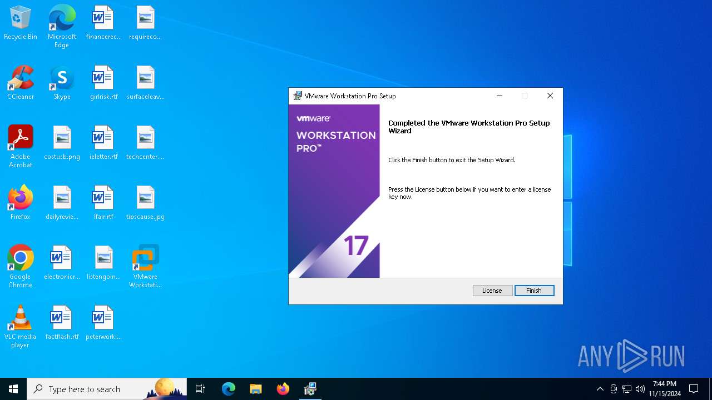Click the Meet Now tray icon
The width and height of the screenshot is (712, 400).
[x=614, y=389]
